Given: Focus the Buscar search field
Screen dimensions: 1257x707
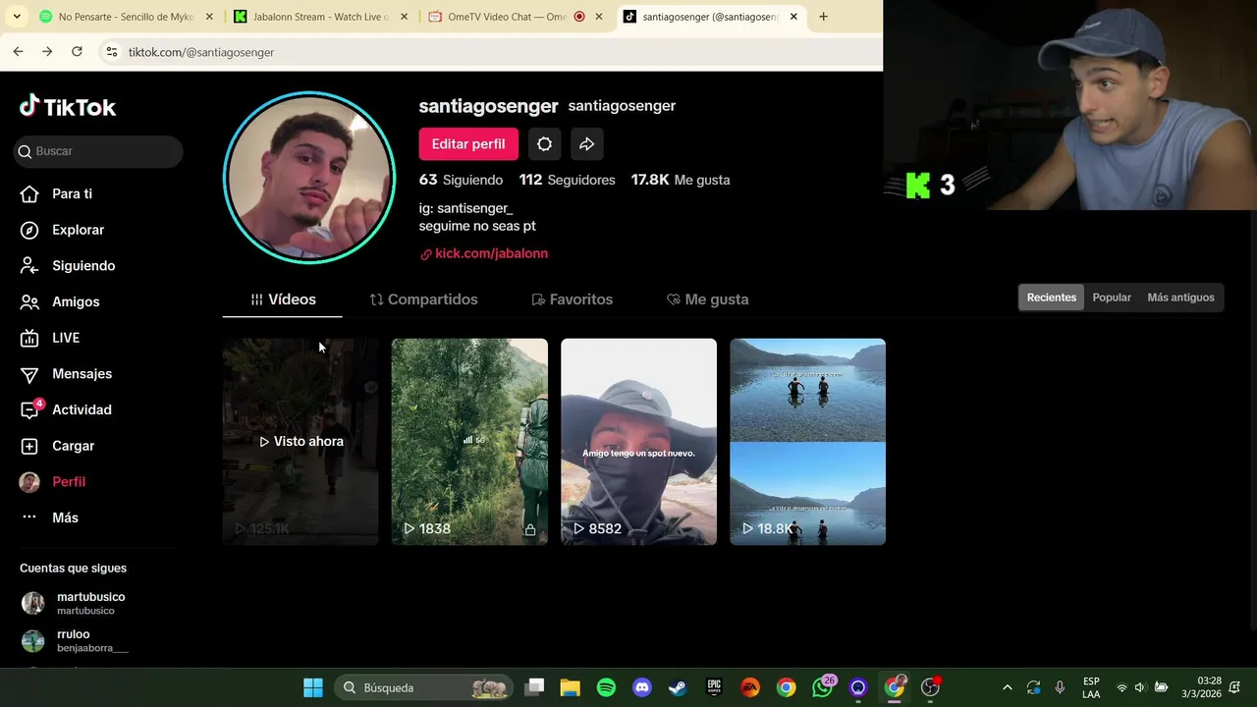Looking at the screenshot, I should 98,151.
